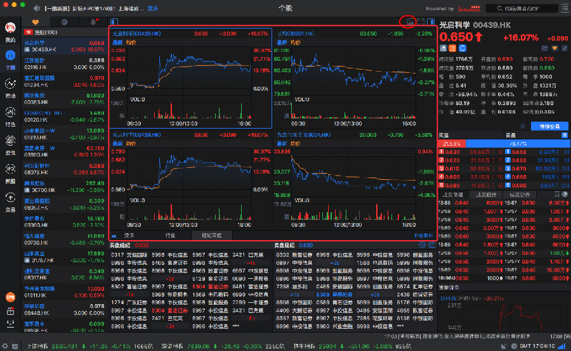Toggle 均价 line in top-left chart

(x=131, y=42)
